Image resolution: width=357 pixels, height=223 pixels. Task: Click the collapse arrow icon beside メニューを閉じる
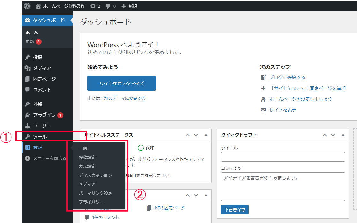click(27, 158)
